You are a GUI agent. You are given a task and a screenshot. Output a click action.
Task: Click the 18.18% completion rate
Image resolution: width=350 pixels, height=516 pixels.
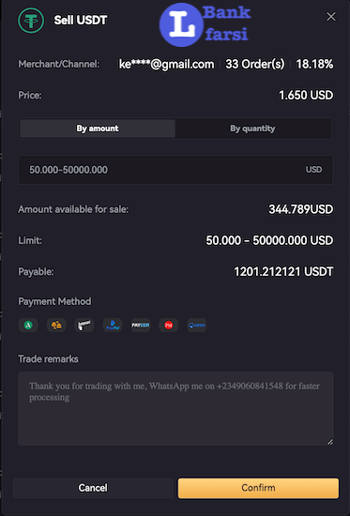click(314, 64)
